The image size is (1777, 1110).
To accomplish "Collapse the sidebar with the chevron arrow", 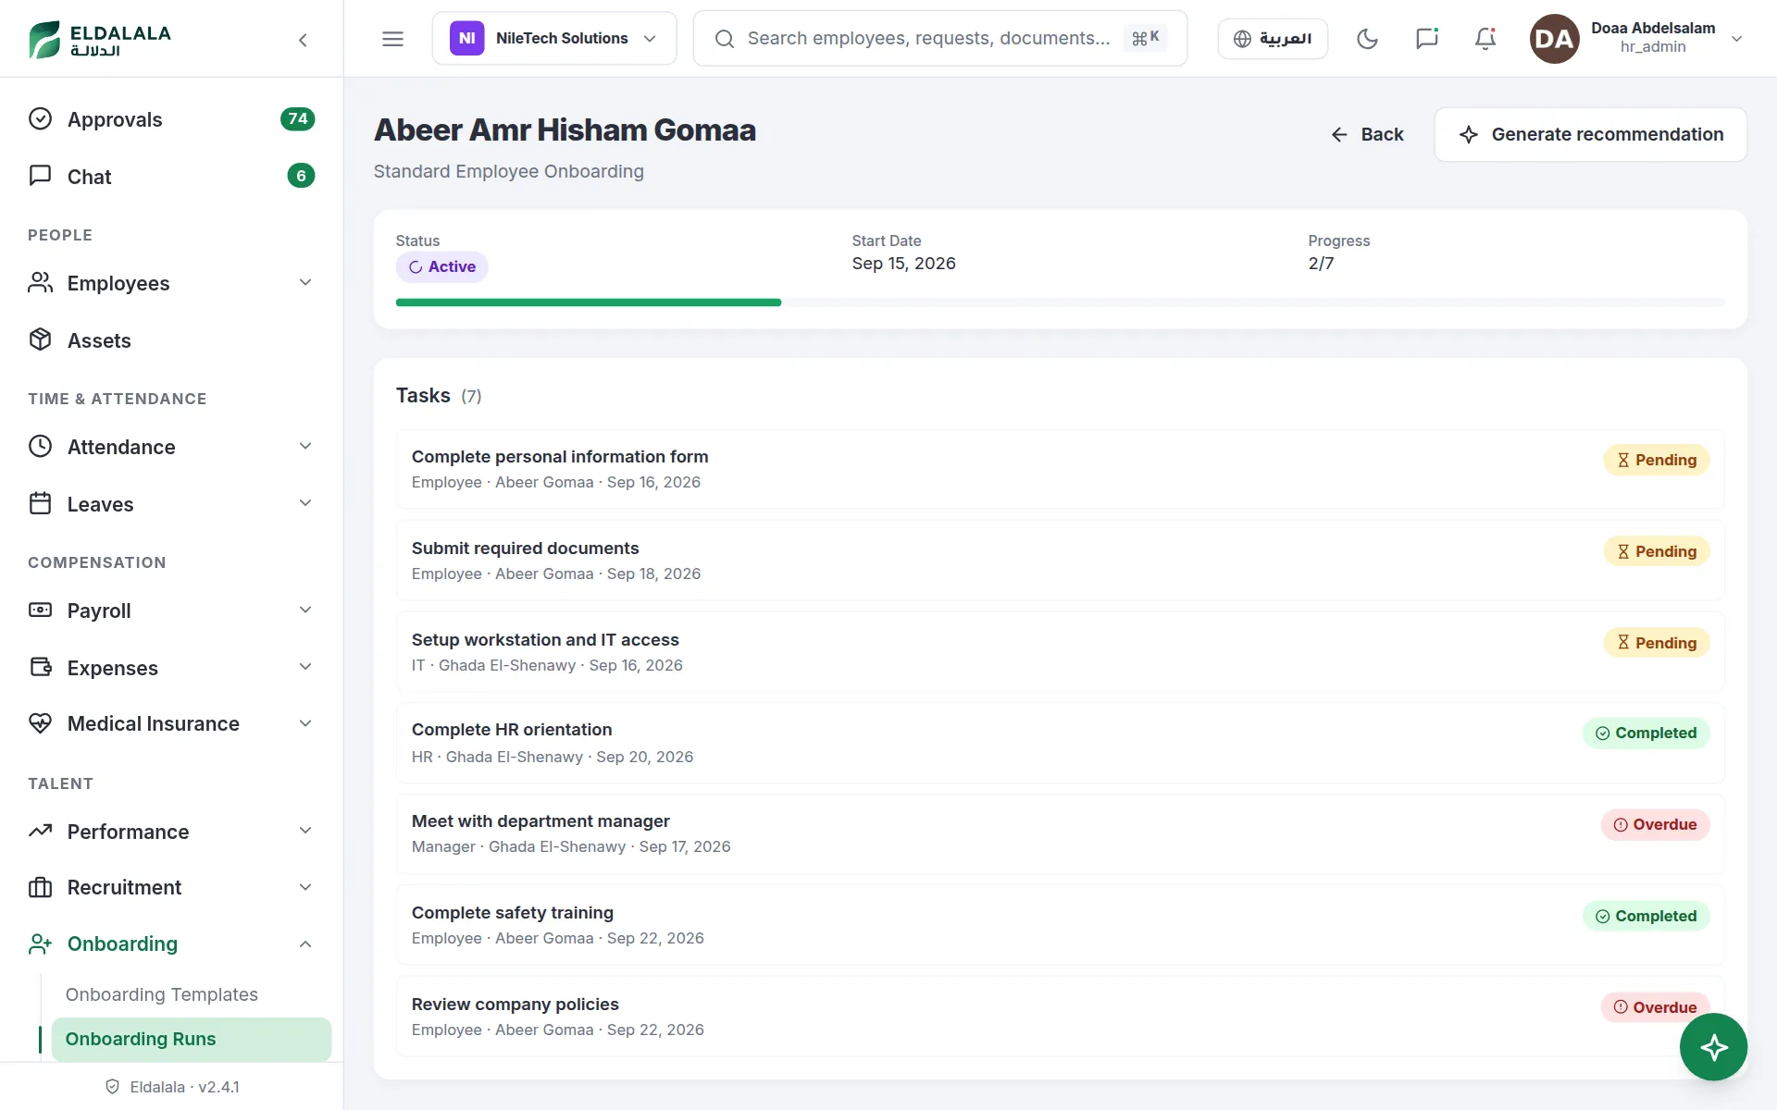I will pyautogui.click(x=303, y=39).
